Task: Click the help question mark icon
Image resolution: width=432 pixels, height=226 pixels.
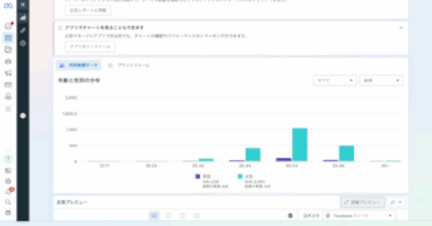Action: tap(8, 159)
